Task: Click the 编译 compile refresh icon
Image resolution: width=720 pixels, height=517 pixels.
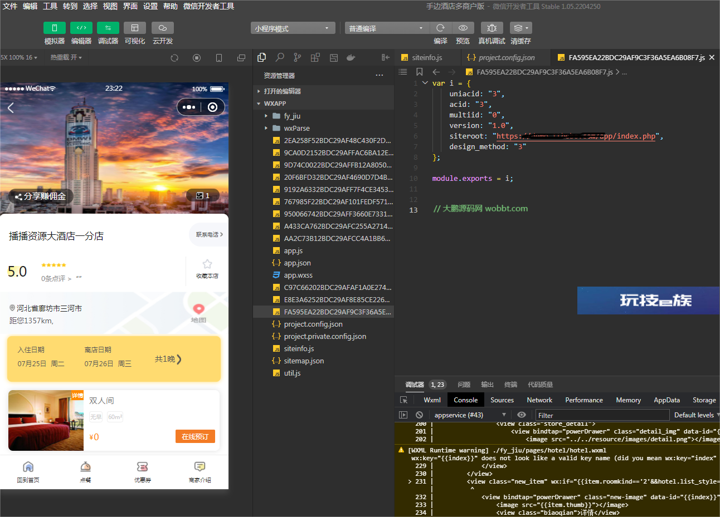Action: pos(440,28)
